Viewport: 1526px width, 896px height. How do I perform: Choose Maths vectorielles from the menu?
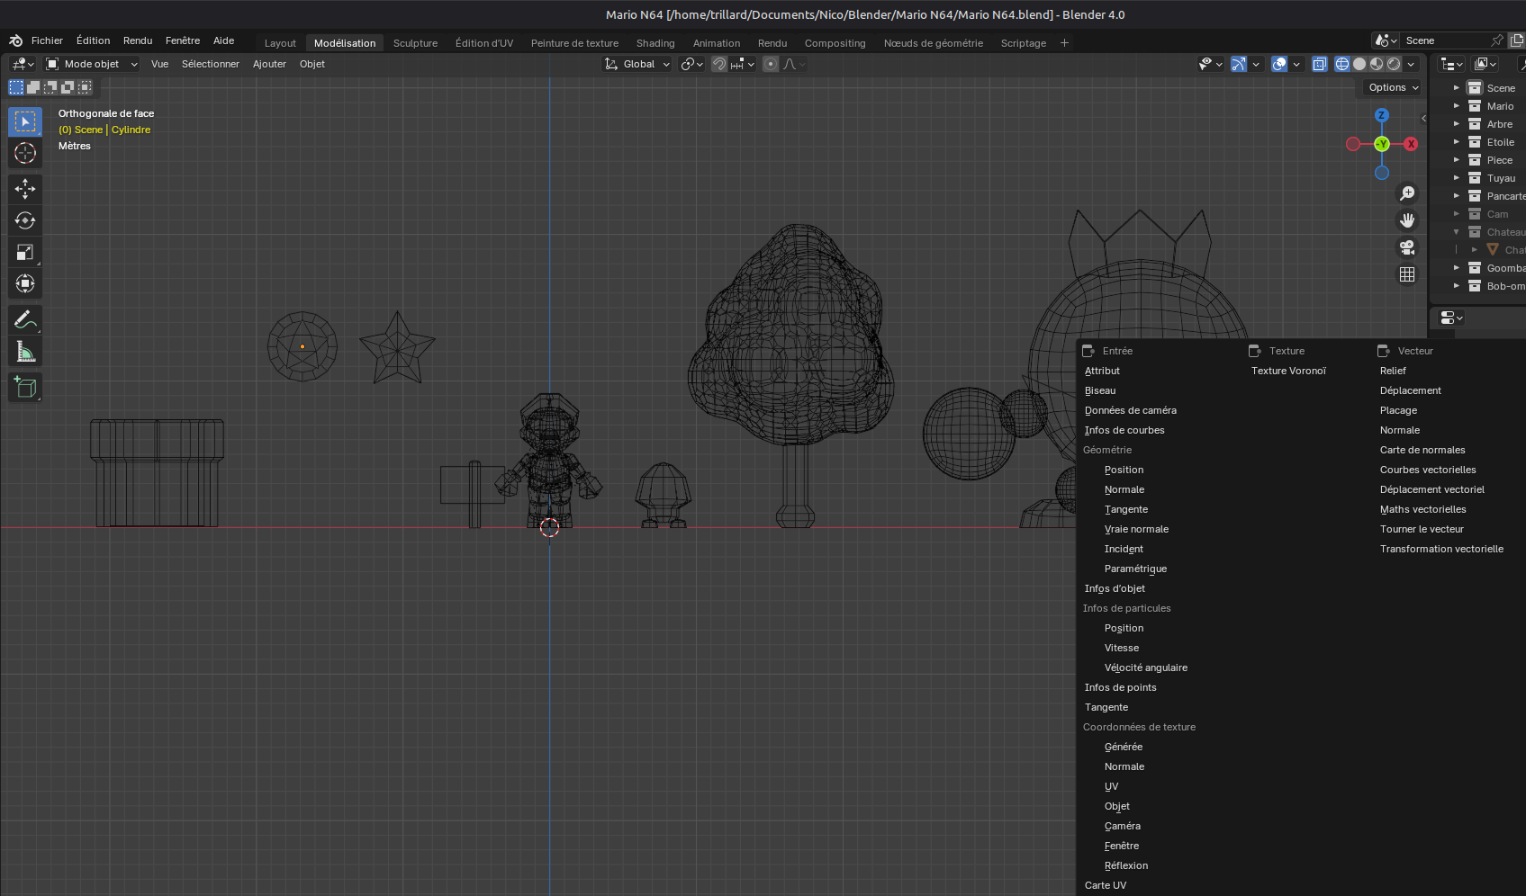(x=1423, y=509)
